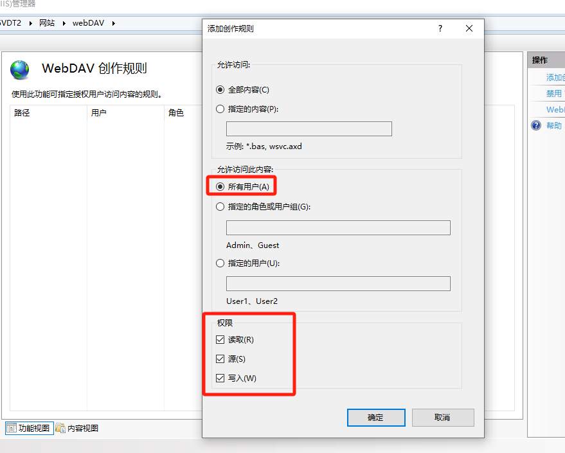The width and height of the screenshot is (565, 453).
Task: Toggle the 源(S) permission checkbox
Action: tap(220, 359)
